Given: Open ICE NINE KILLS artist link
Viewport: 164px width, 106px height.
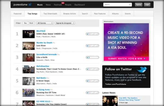Looking at the screenshot, I should [43, 101].
